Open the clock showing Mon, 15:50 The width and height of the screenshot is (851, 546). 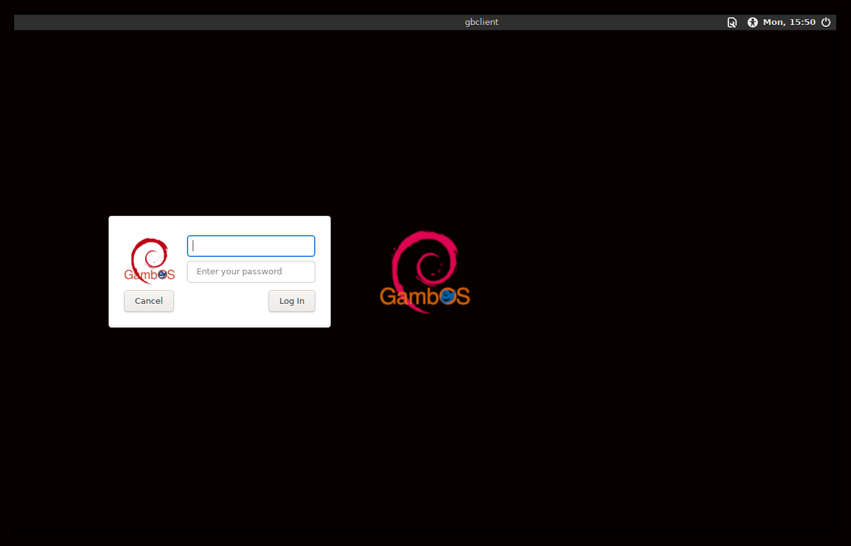tap(789, 22)
